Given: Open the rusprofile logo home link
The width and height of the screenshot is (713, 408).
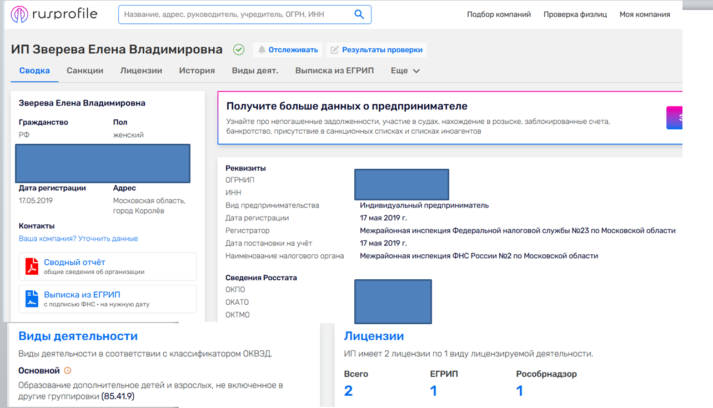Looking at the screenshot, I should [x=54, y=14].
